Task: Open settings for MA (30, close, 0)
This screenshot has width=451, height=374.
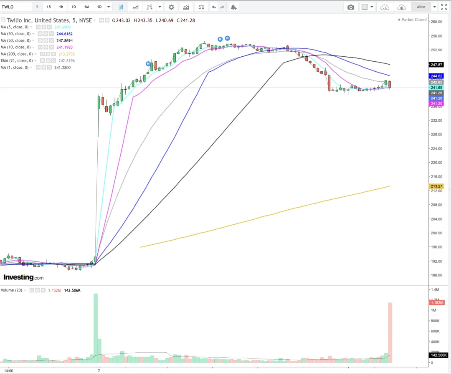Action: 46,34
